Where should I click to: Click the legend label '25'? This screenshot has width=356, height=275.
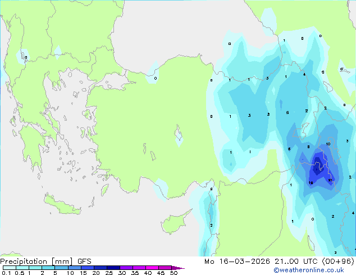(x=109, y=273)
